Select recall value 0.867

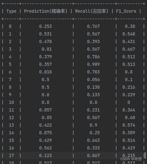pos(93,155)
